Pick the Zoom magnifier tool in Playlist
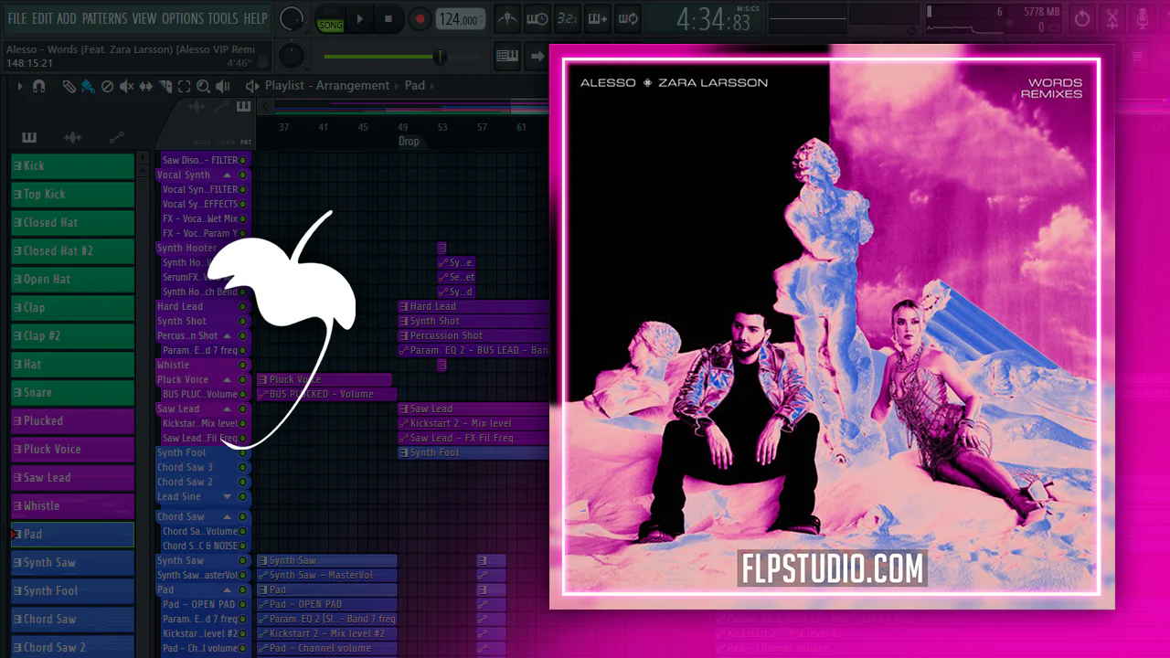The image size is (1170, 658). coord(204,86)
